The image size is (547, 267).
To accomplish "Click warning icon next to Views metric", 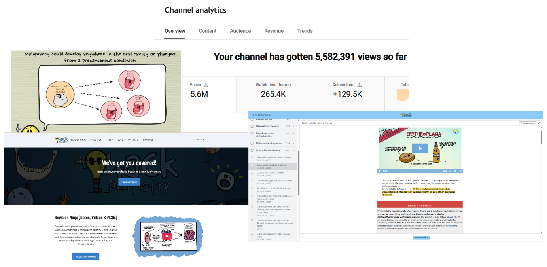I will click(x=206, y=85).
